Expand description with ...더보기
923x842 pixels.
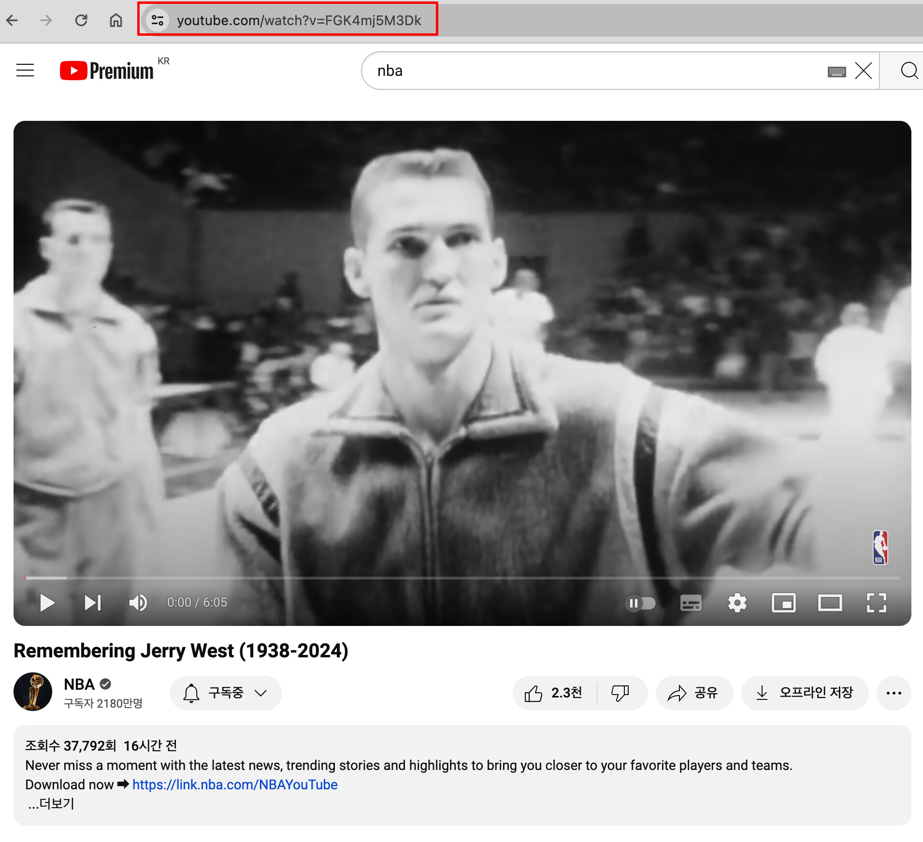pyautogui.click(x=51, y=803)
